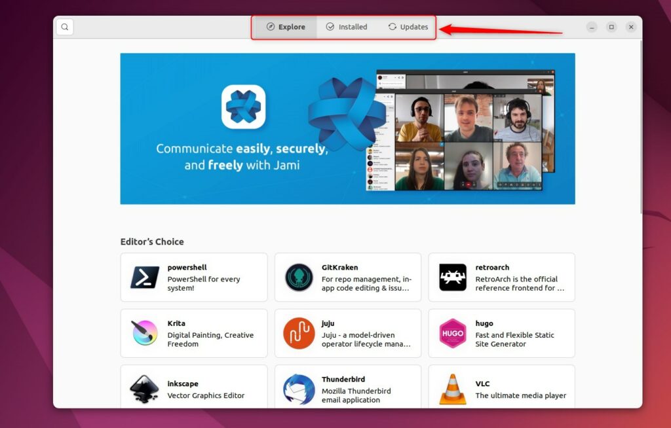Click the VLC title text
The height and width of the screenshot is (428, 671).
pyautogui.click(x=482, y=383)
